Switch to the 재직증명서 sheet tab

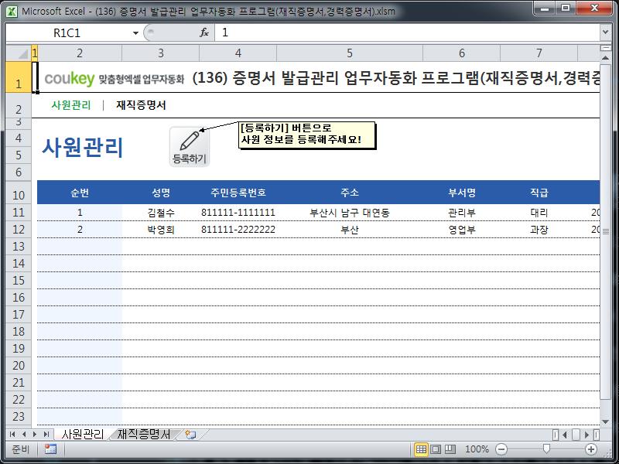[x=144, y=435]
